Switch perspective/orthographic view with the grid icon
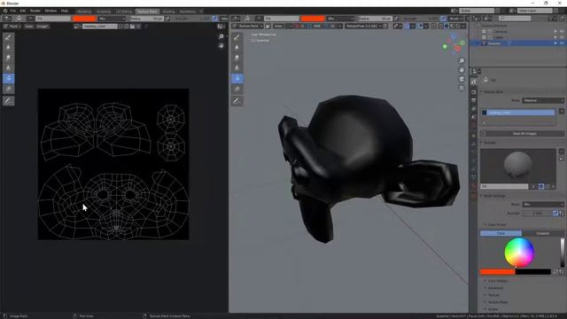Viewport: 567px width, 319px height. [462, 88]
